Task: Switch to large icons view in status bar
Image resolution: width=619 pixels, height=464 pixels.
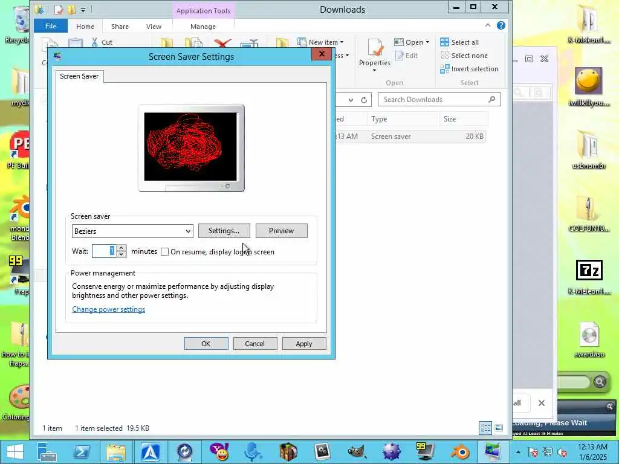Action: coord(499,428)
